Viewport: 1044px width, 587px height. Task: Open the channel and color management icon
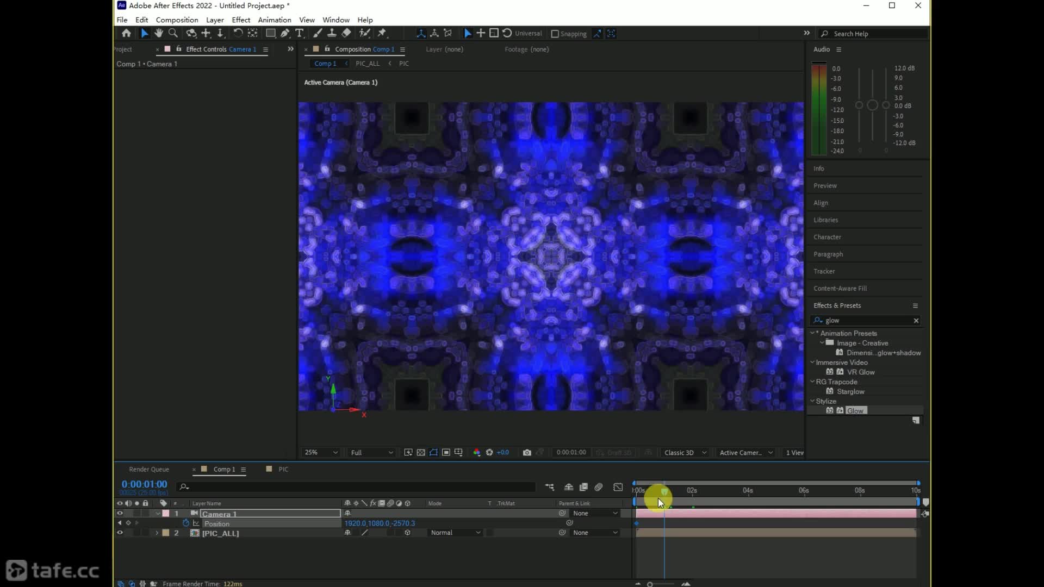pos(477,452)
